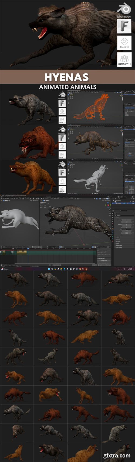Click the Location X value field
This screenshot has width=135, height=462.
coord(127,220)
